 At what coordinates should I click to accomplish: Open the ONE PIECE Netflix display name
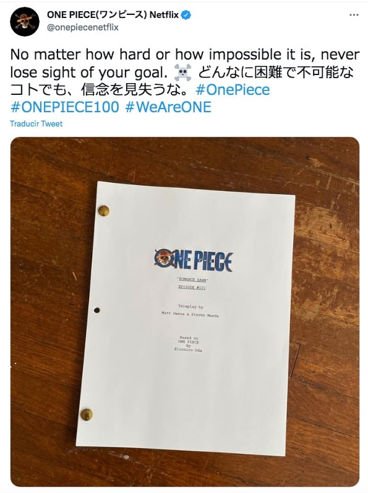[113, 15]
